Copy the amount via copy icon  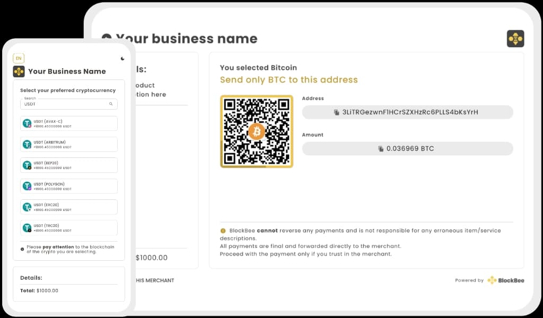(x=381, y=149)
